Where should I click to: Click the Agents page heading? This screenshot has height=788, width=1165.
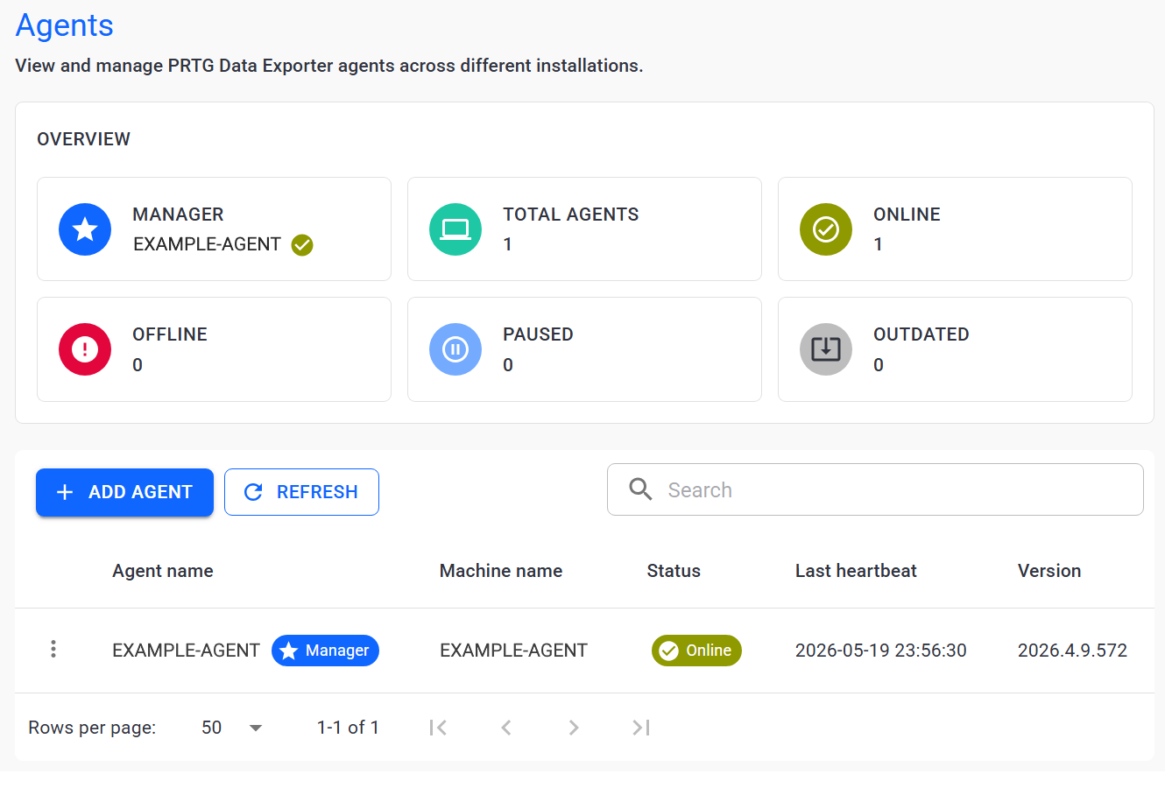pos(65,25)
